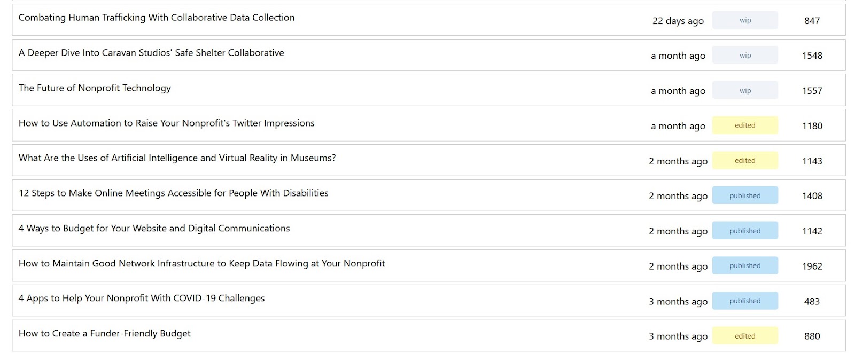Open '12 Steps to Make Online Meetings Accessible'
The image size is (855, 353).
point(173,193)
